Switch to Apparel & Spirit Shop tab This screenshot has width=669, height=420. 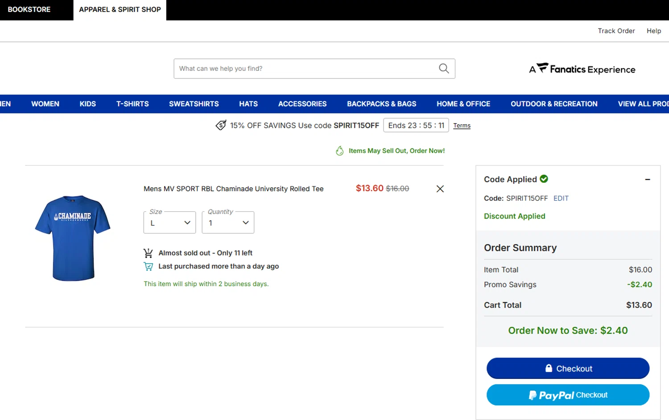(x=120, y=9)
